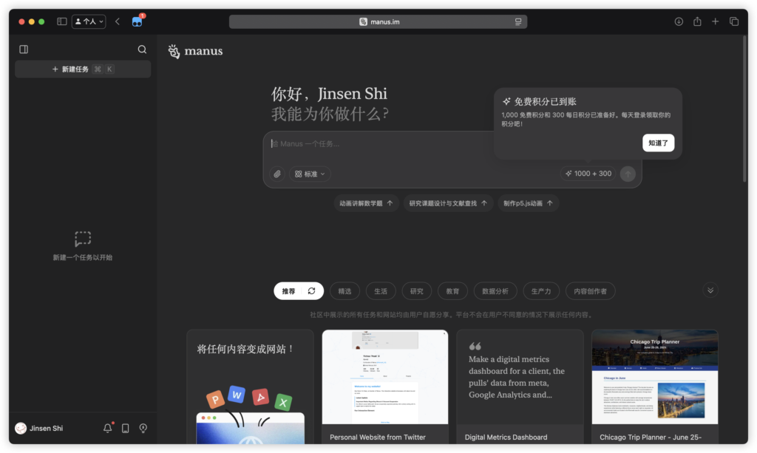Viewport: 757px width, 453px height.
Task: Click the 1000 + 300 credits indicator
Action: (x=588, y=174)
